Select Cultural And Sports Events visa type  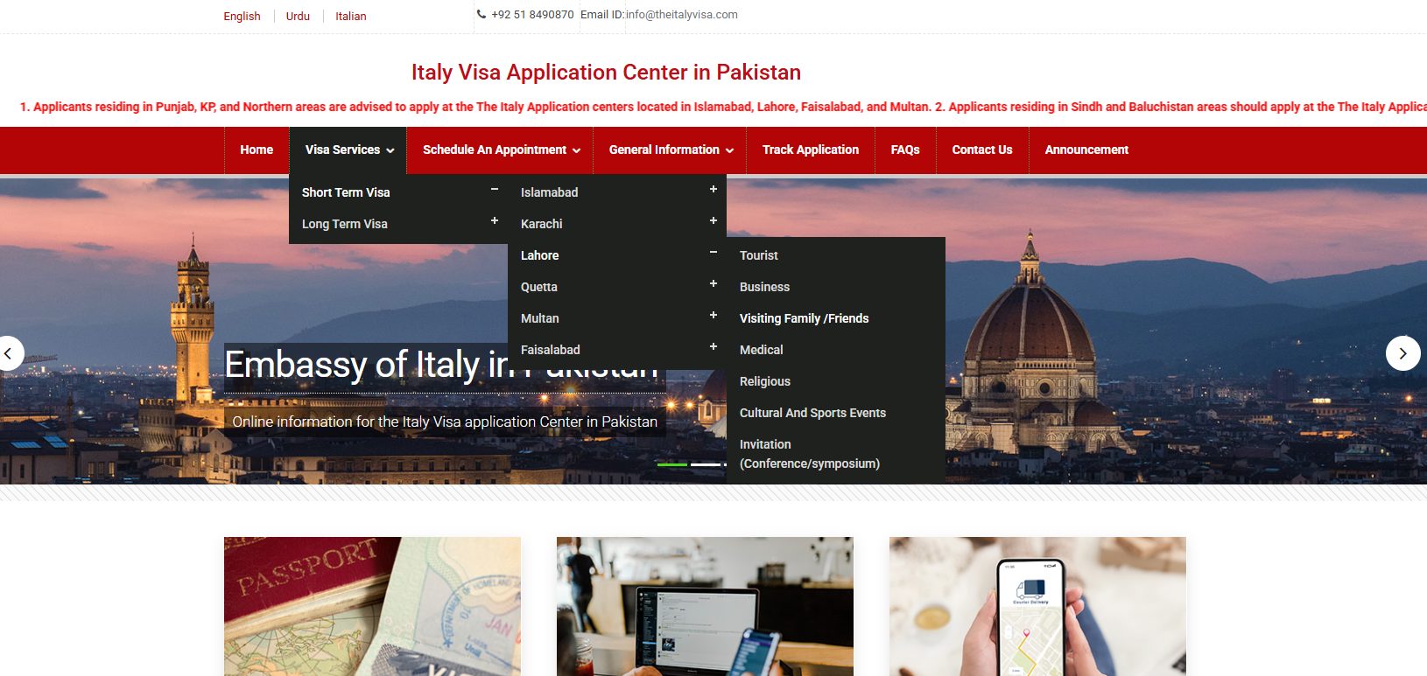tap(812, 413)
